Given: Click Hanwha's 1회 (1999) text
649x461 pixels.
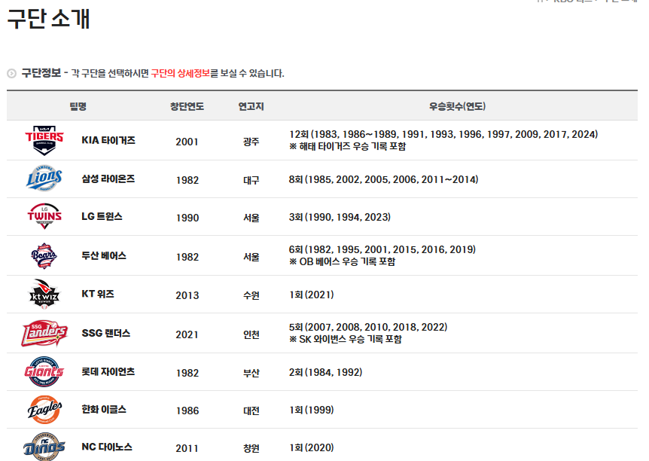Looking at the screenshot, I should pyautogui.click(x=311, y=410).
